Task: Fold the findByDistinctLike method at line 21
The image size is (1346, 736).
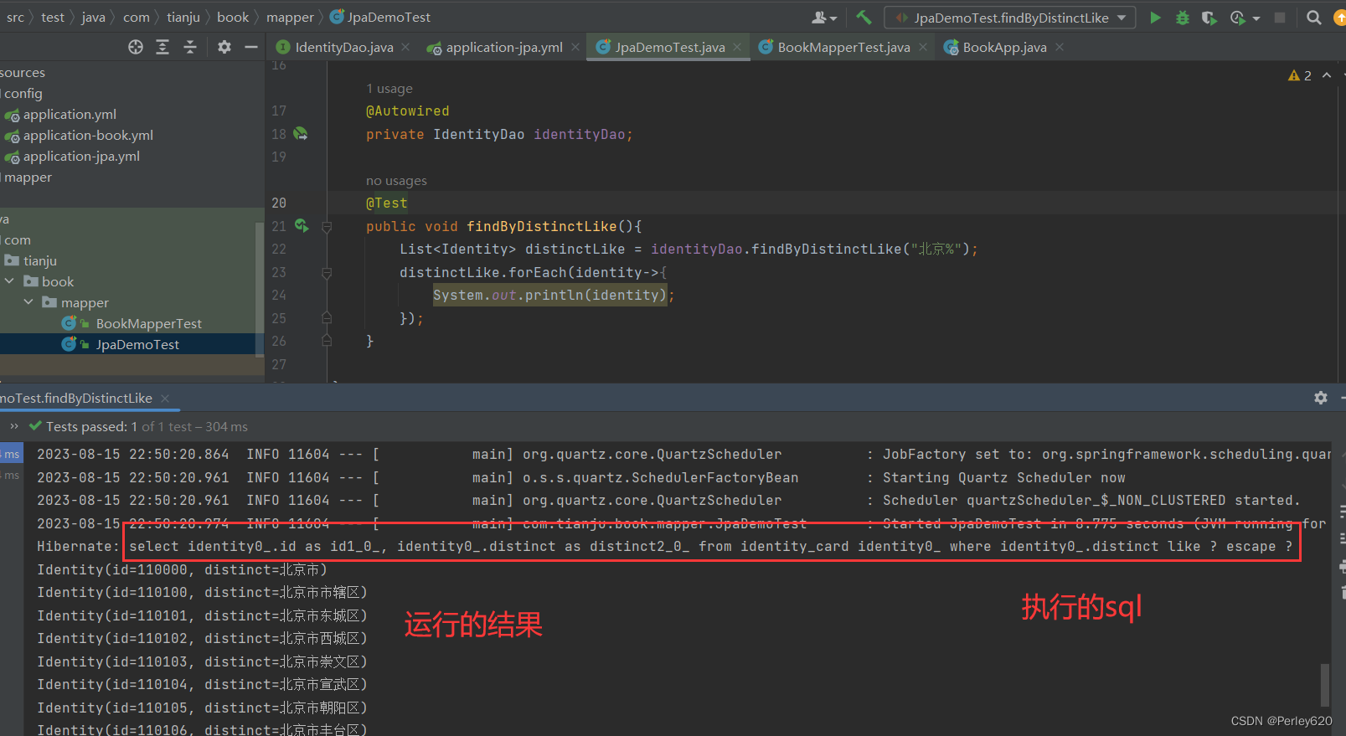Action: 327,226
